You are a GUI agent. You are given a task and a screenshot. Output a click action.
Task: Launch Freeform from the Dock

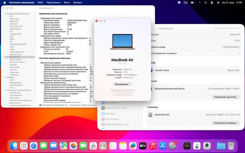[x=133, y=146]
